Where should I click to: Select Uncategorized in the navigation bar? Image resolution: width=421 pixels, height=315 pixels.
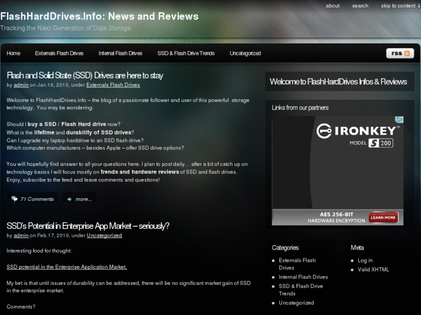[245, 53]
